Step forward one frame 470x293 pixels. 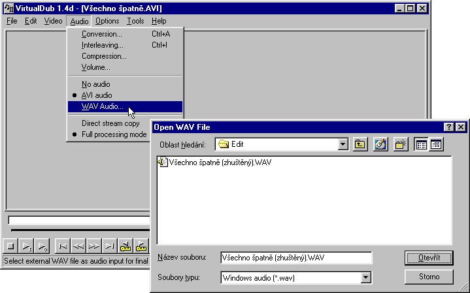pyautogui.click(x=94, y=246)
